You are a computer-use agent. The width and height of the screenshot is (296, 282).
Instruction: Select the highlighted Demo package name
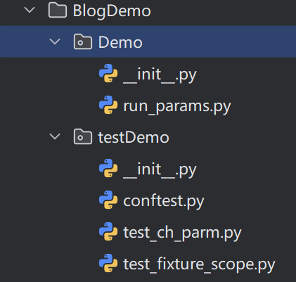pos(120,42)
